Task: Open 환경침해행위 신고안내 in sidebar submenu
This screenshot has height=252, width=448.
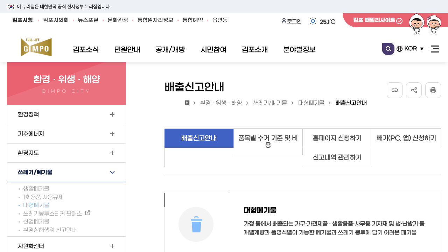Action: 50,230
